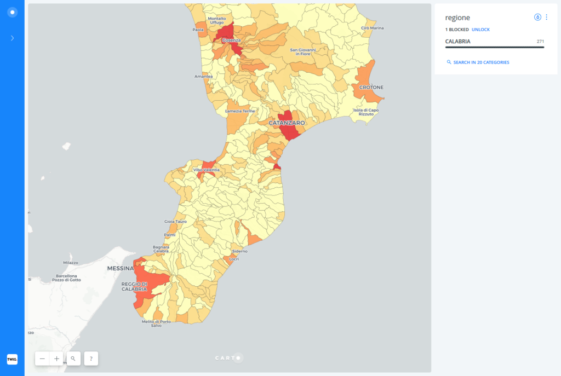Click the Vibo Valentia map label
Image resolution: width=561 pixels, height=376 pixels.
click(207, 170)
